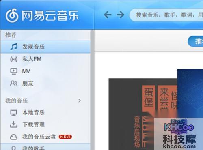The image size is (203, 150).
Task: Click the 网易云音乐 title text
Action: coord(50,16)
